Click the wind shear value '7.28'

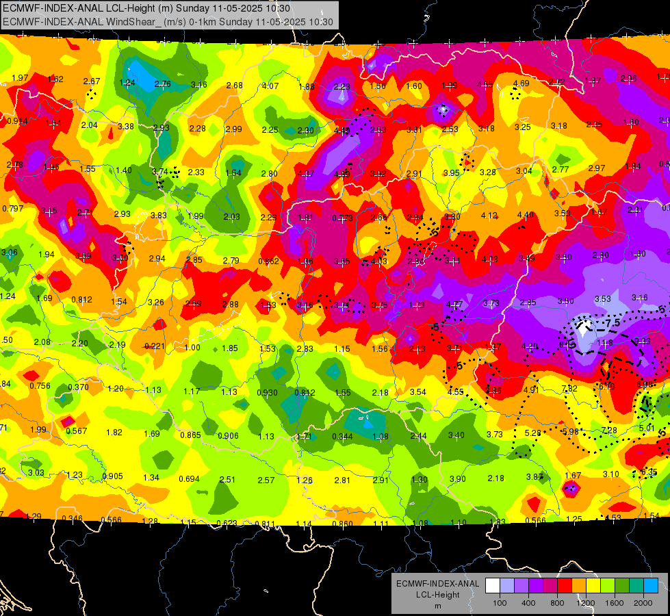click(x=609, y=430)
